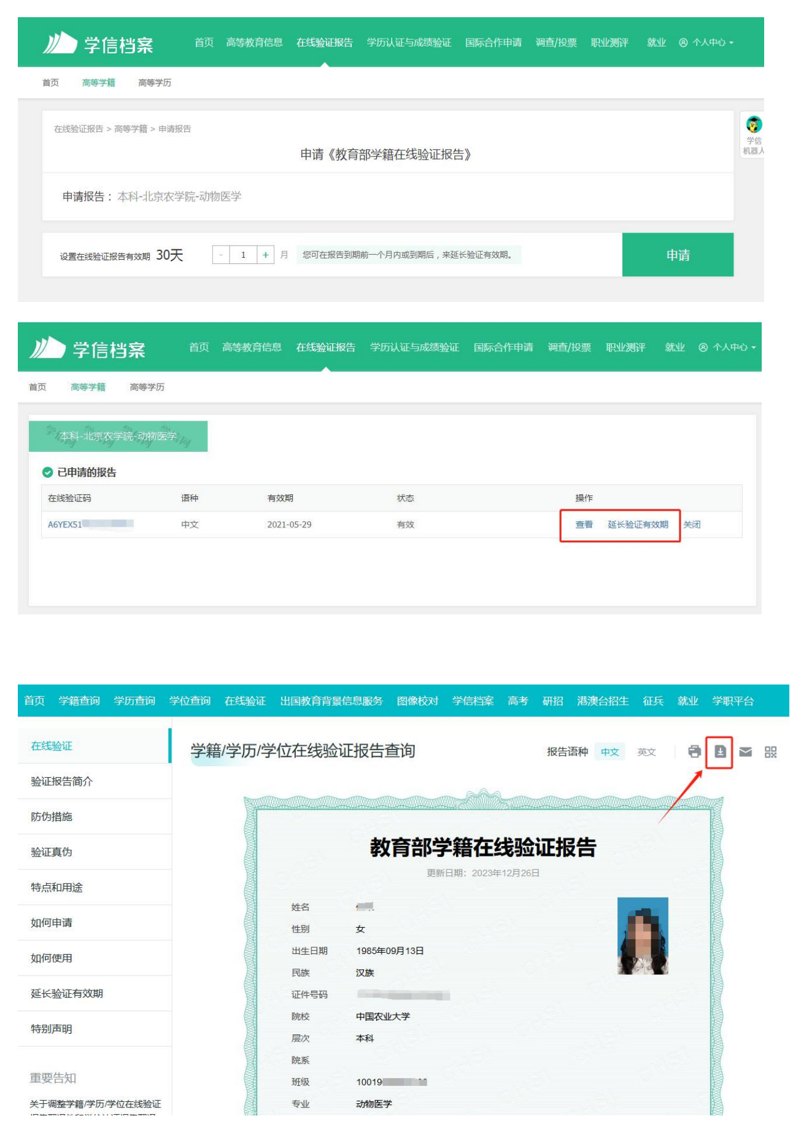The image size is (801, 1148).
Task: Open 学位查询 in the teal navigation bar
Action: click(x=190, y=700)
